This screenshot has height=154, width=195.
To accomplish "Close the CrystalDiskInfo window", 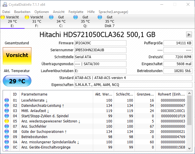I will click(x=188, y=4).
